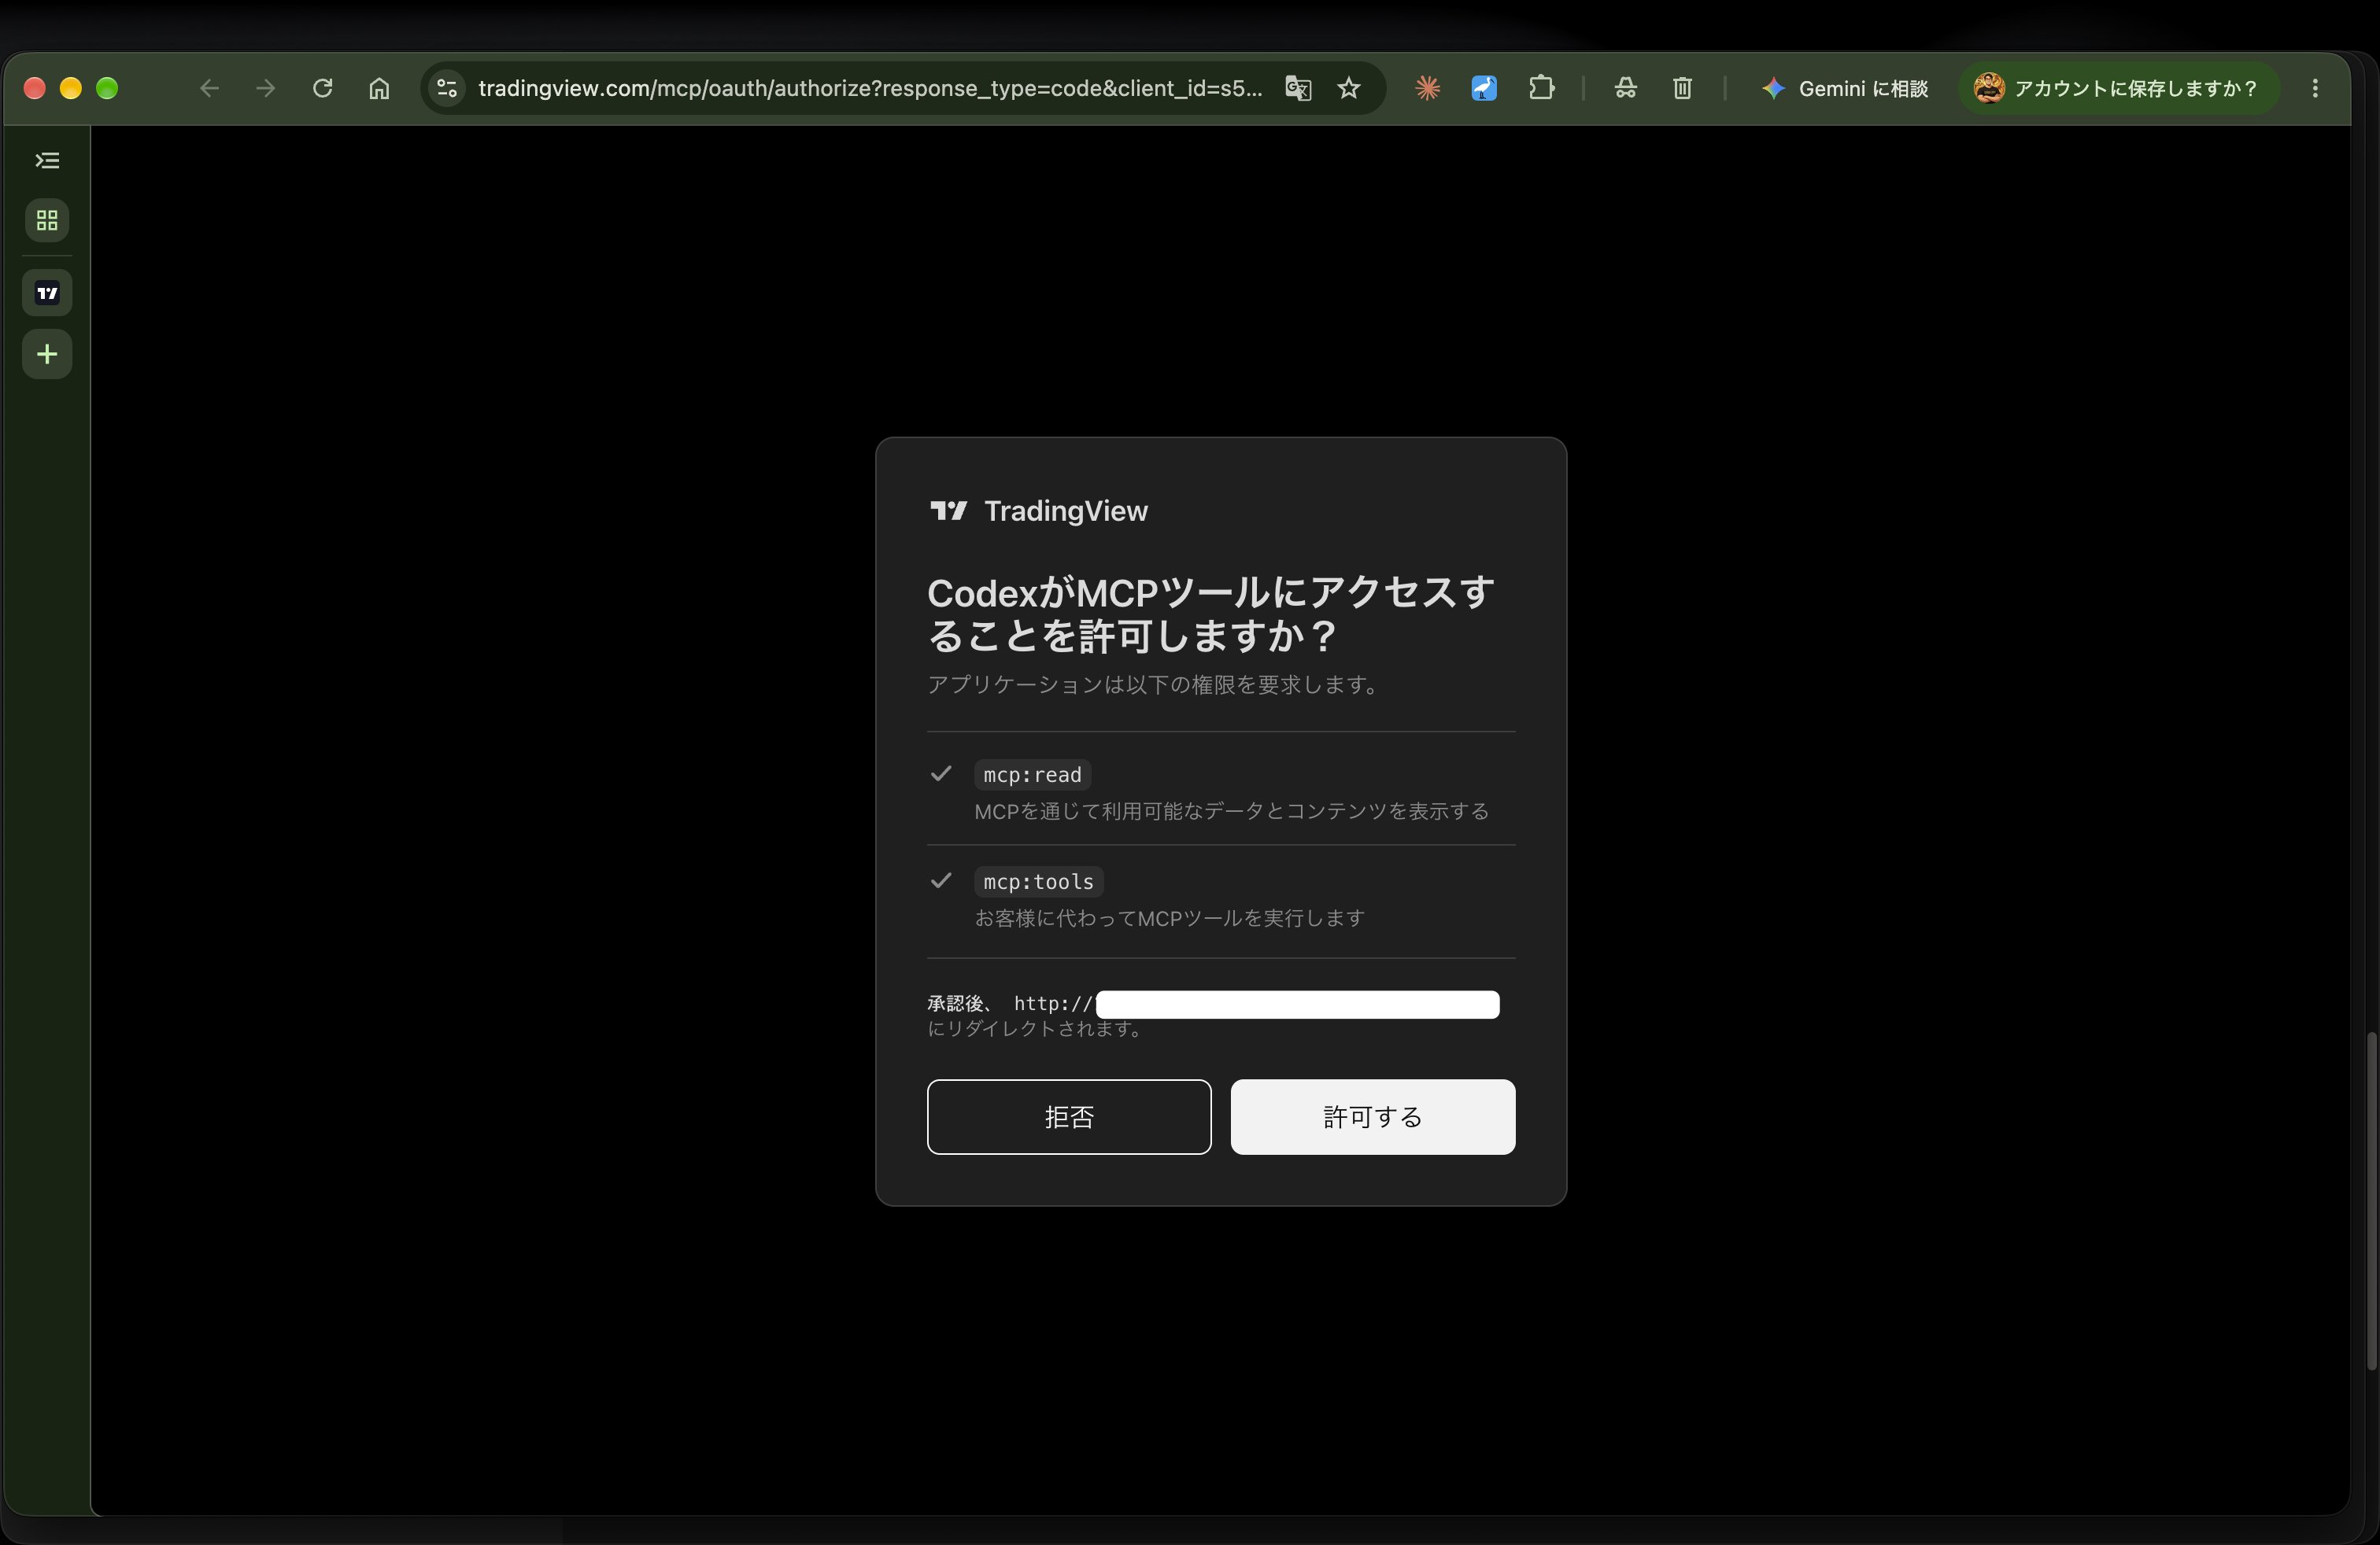The image size is (2380, 1545).
Task: Open site information icon in address bar
Action: coord(447,88)
